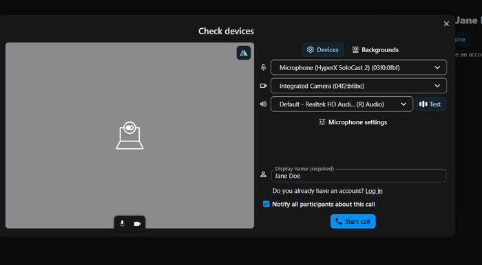Click speaker icon beside audio output selector
Image resolution: width=482 pixels, height=265 pixels.
click(263, 104)
